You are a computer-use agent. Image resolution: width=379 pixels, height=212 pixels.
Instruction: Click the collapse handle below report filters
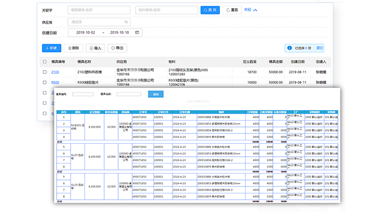(x=198, y=101)
